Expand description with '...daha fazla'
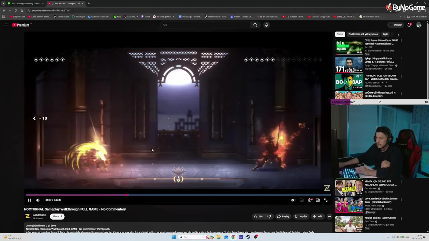Viewport: 429px width, 241px height. pyautogui.click(x=307, y=232)
